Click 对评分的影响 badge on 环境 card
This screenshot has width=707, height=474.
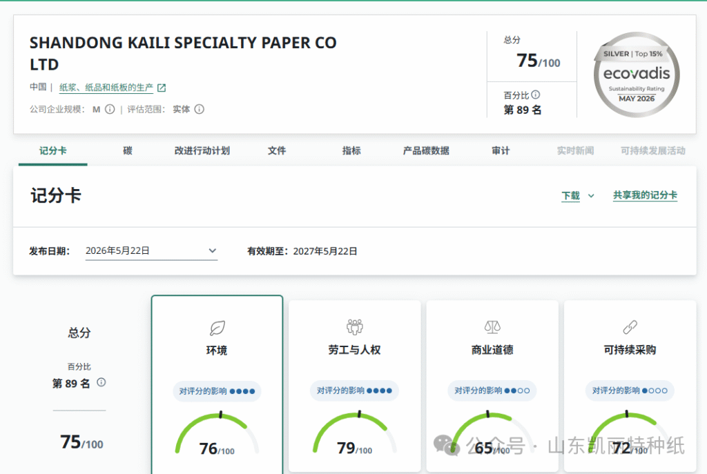point(217,391)
